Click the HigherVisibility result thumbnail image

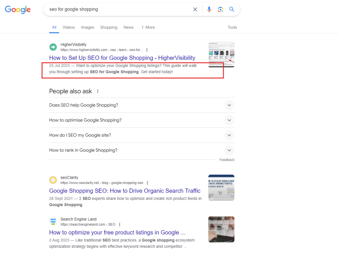221,54
